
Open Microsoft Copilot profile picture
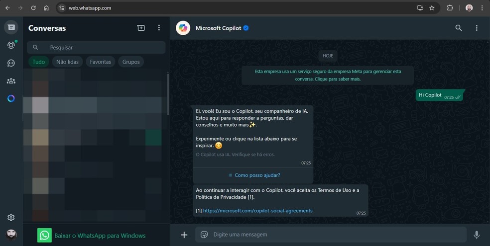(183, 28)
